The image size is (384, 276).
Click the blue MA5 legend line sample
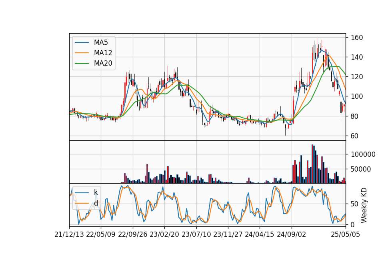pos(82,42)
